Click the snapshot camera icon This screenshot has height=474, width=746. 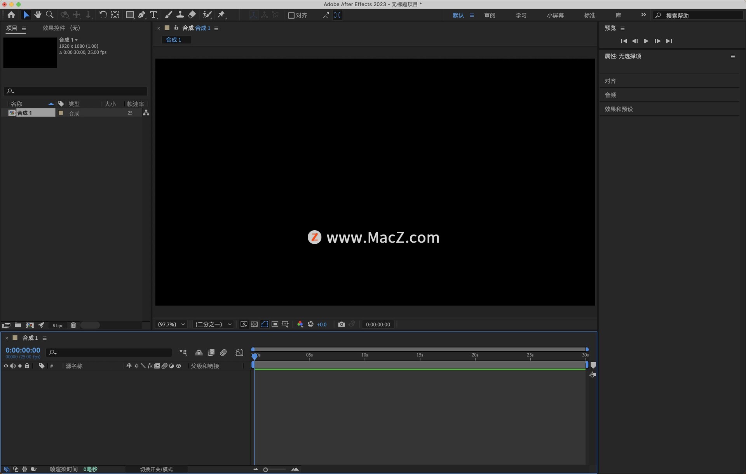342,324
